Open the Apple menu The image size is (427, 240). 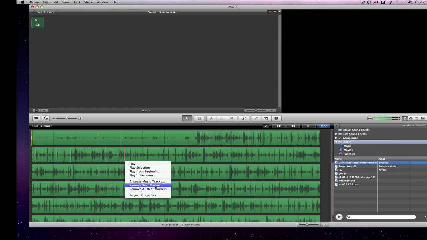click(x=23, y=2)
